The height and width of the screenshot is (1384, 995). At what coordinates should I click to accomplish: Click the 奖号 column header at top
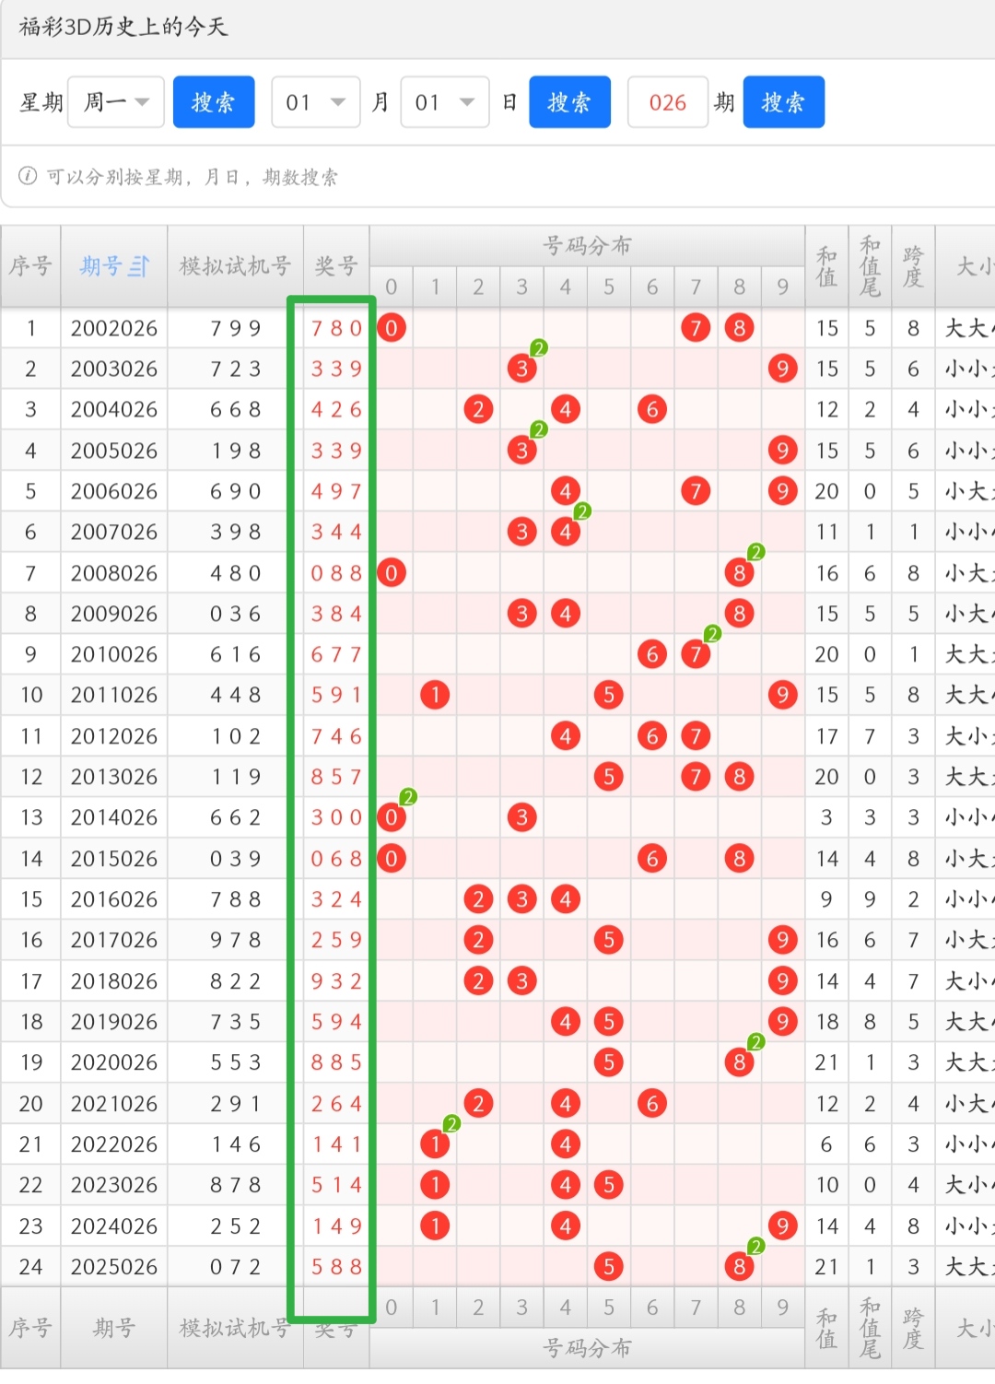point(336,266)
